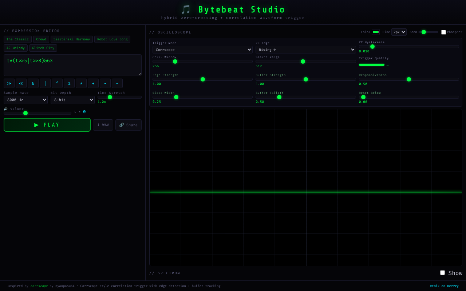This screenshot has height=291, width=466.
Task: Start playback with the PLAY button
Action: [x=47, y=125]
